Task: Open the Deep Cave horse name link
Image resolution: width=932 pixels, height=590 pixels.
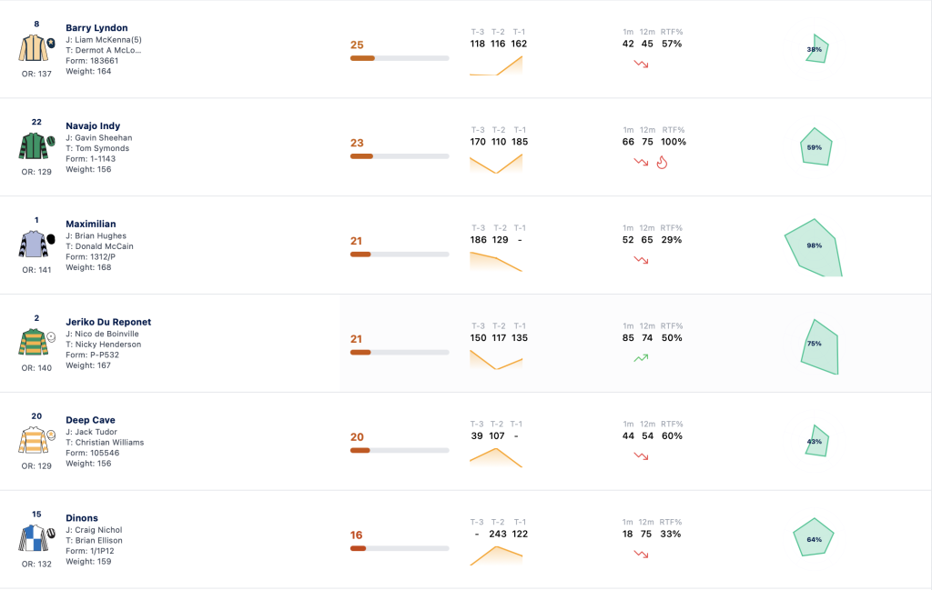Action: [90, 420]
